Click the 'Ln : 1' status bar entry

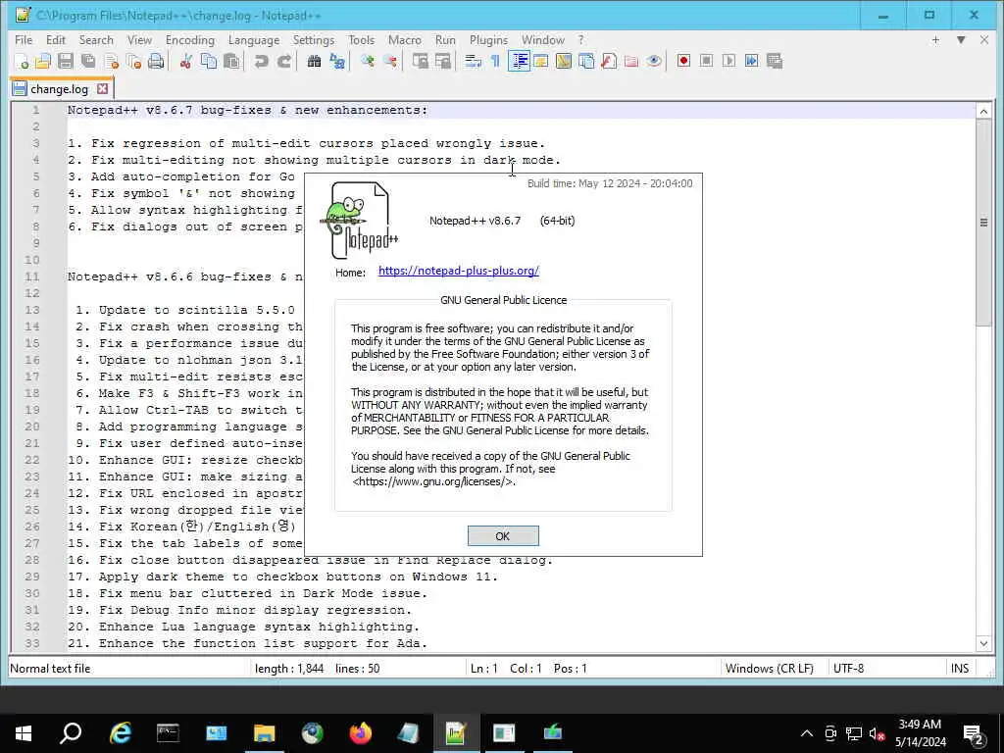(x=484, y=669)
